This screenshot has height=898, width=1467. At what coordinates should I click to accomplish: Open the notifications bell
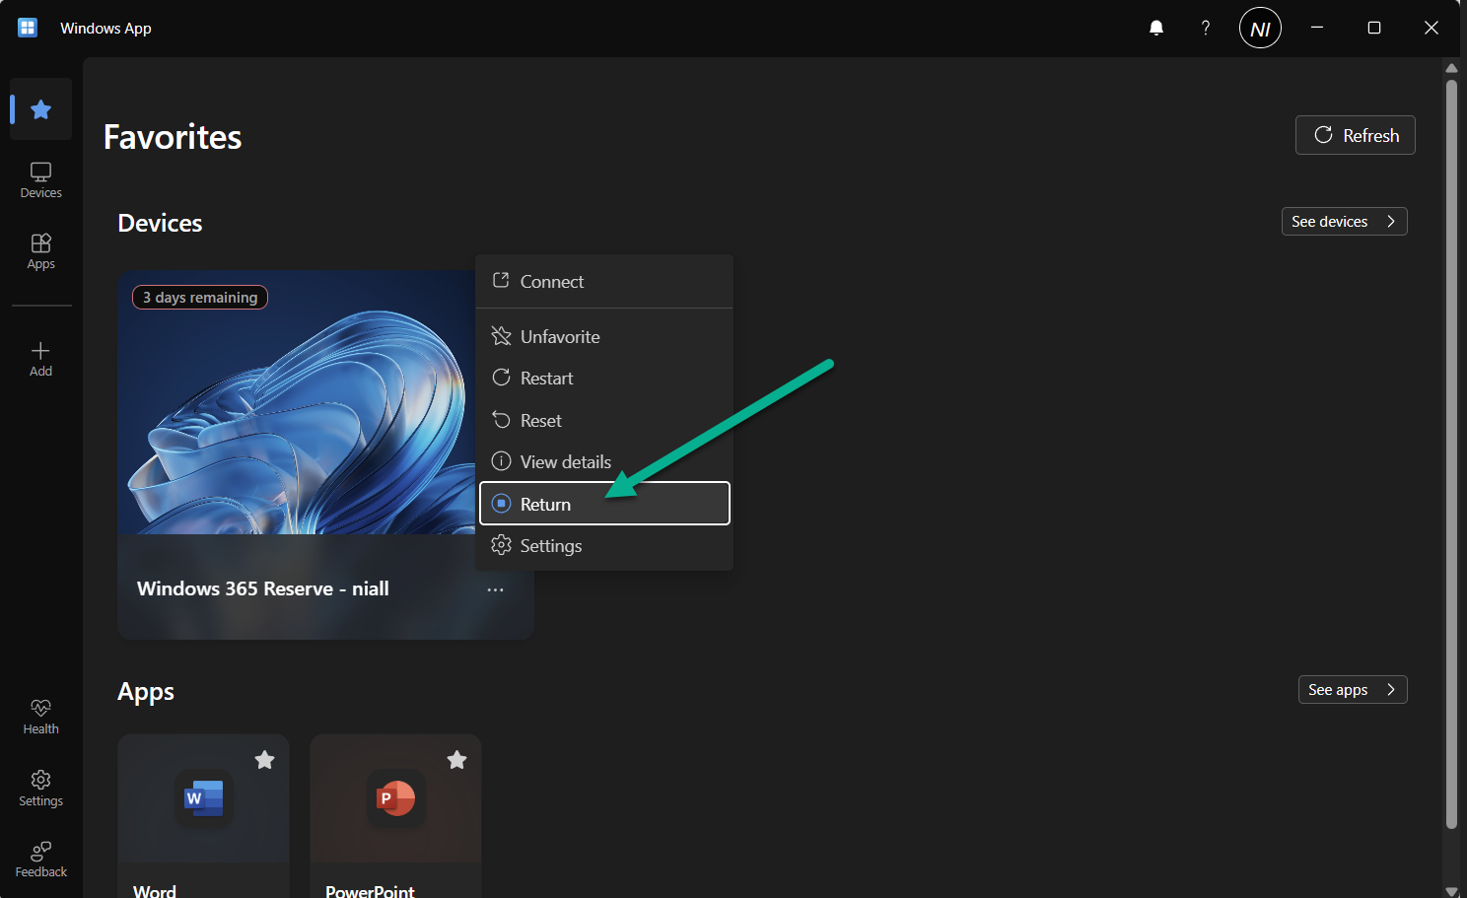coord(1156,28)
